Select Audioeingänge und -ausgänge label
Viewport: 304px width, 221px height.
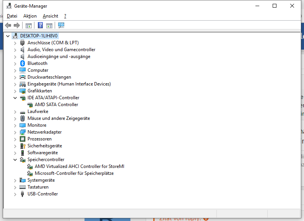[x=59, y=56]
